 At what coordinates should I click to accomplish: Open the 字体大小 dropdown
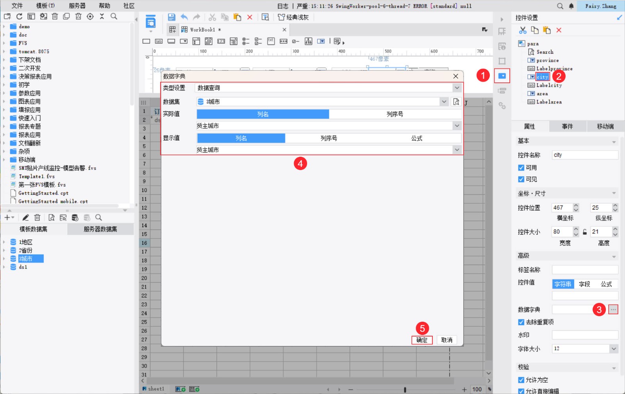585,349
